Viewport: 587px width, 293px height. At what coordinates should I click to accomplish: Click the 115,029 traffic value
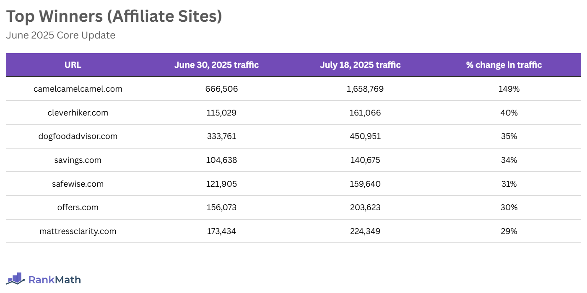[222, 113]
